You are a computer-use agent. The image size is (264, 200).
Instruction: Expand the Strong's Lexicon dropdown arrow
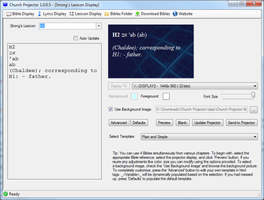[99, 26]
